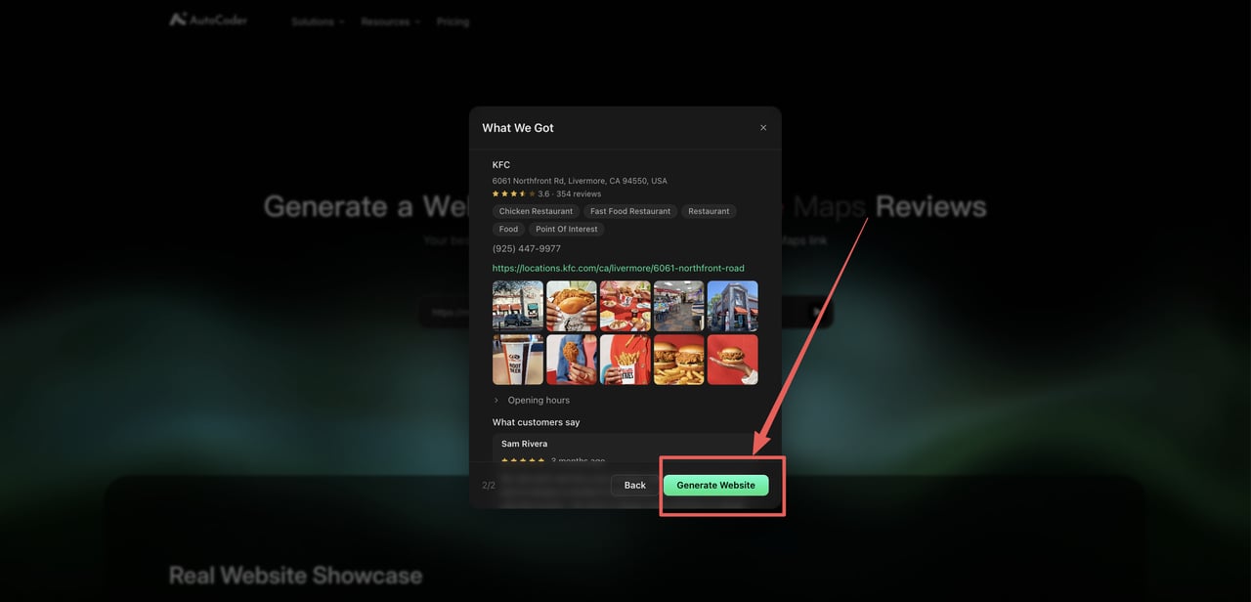Open the single sandwich on red photo
The height and width of the screenshot is (602, 1251).
[733, 360]
